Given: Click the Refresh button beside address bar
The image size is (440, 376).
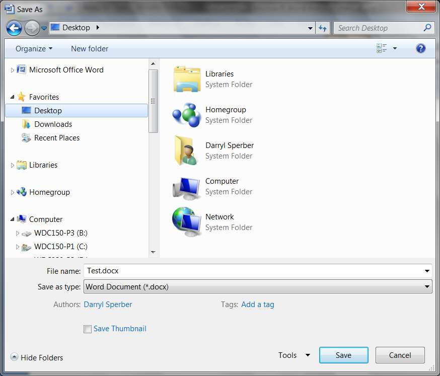Looking at the screenshot, I should pos(322,28).
